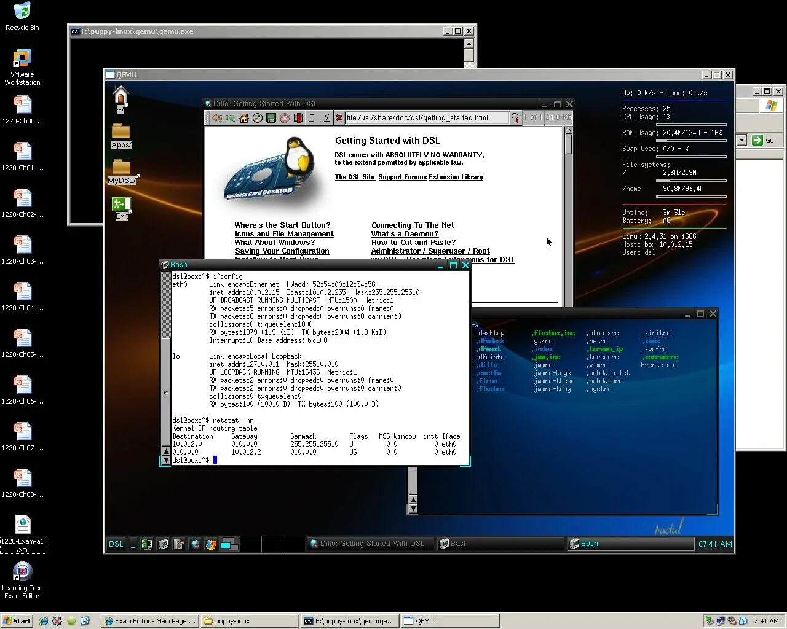The width and height of the screenshot is (787, 629).
Task: Open the Apps folder on DSL desktop
Action: pyautogui.click(x=121, y=136)
